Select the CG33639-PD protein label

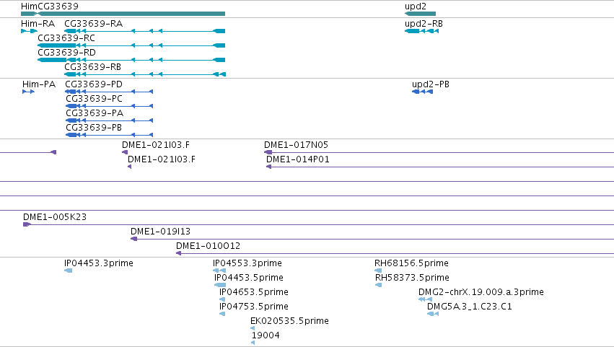(94, 84)
